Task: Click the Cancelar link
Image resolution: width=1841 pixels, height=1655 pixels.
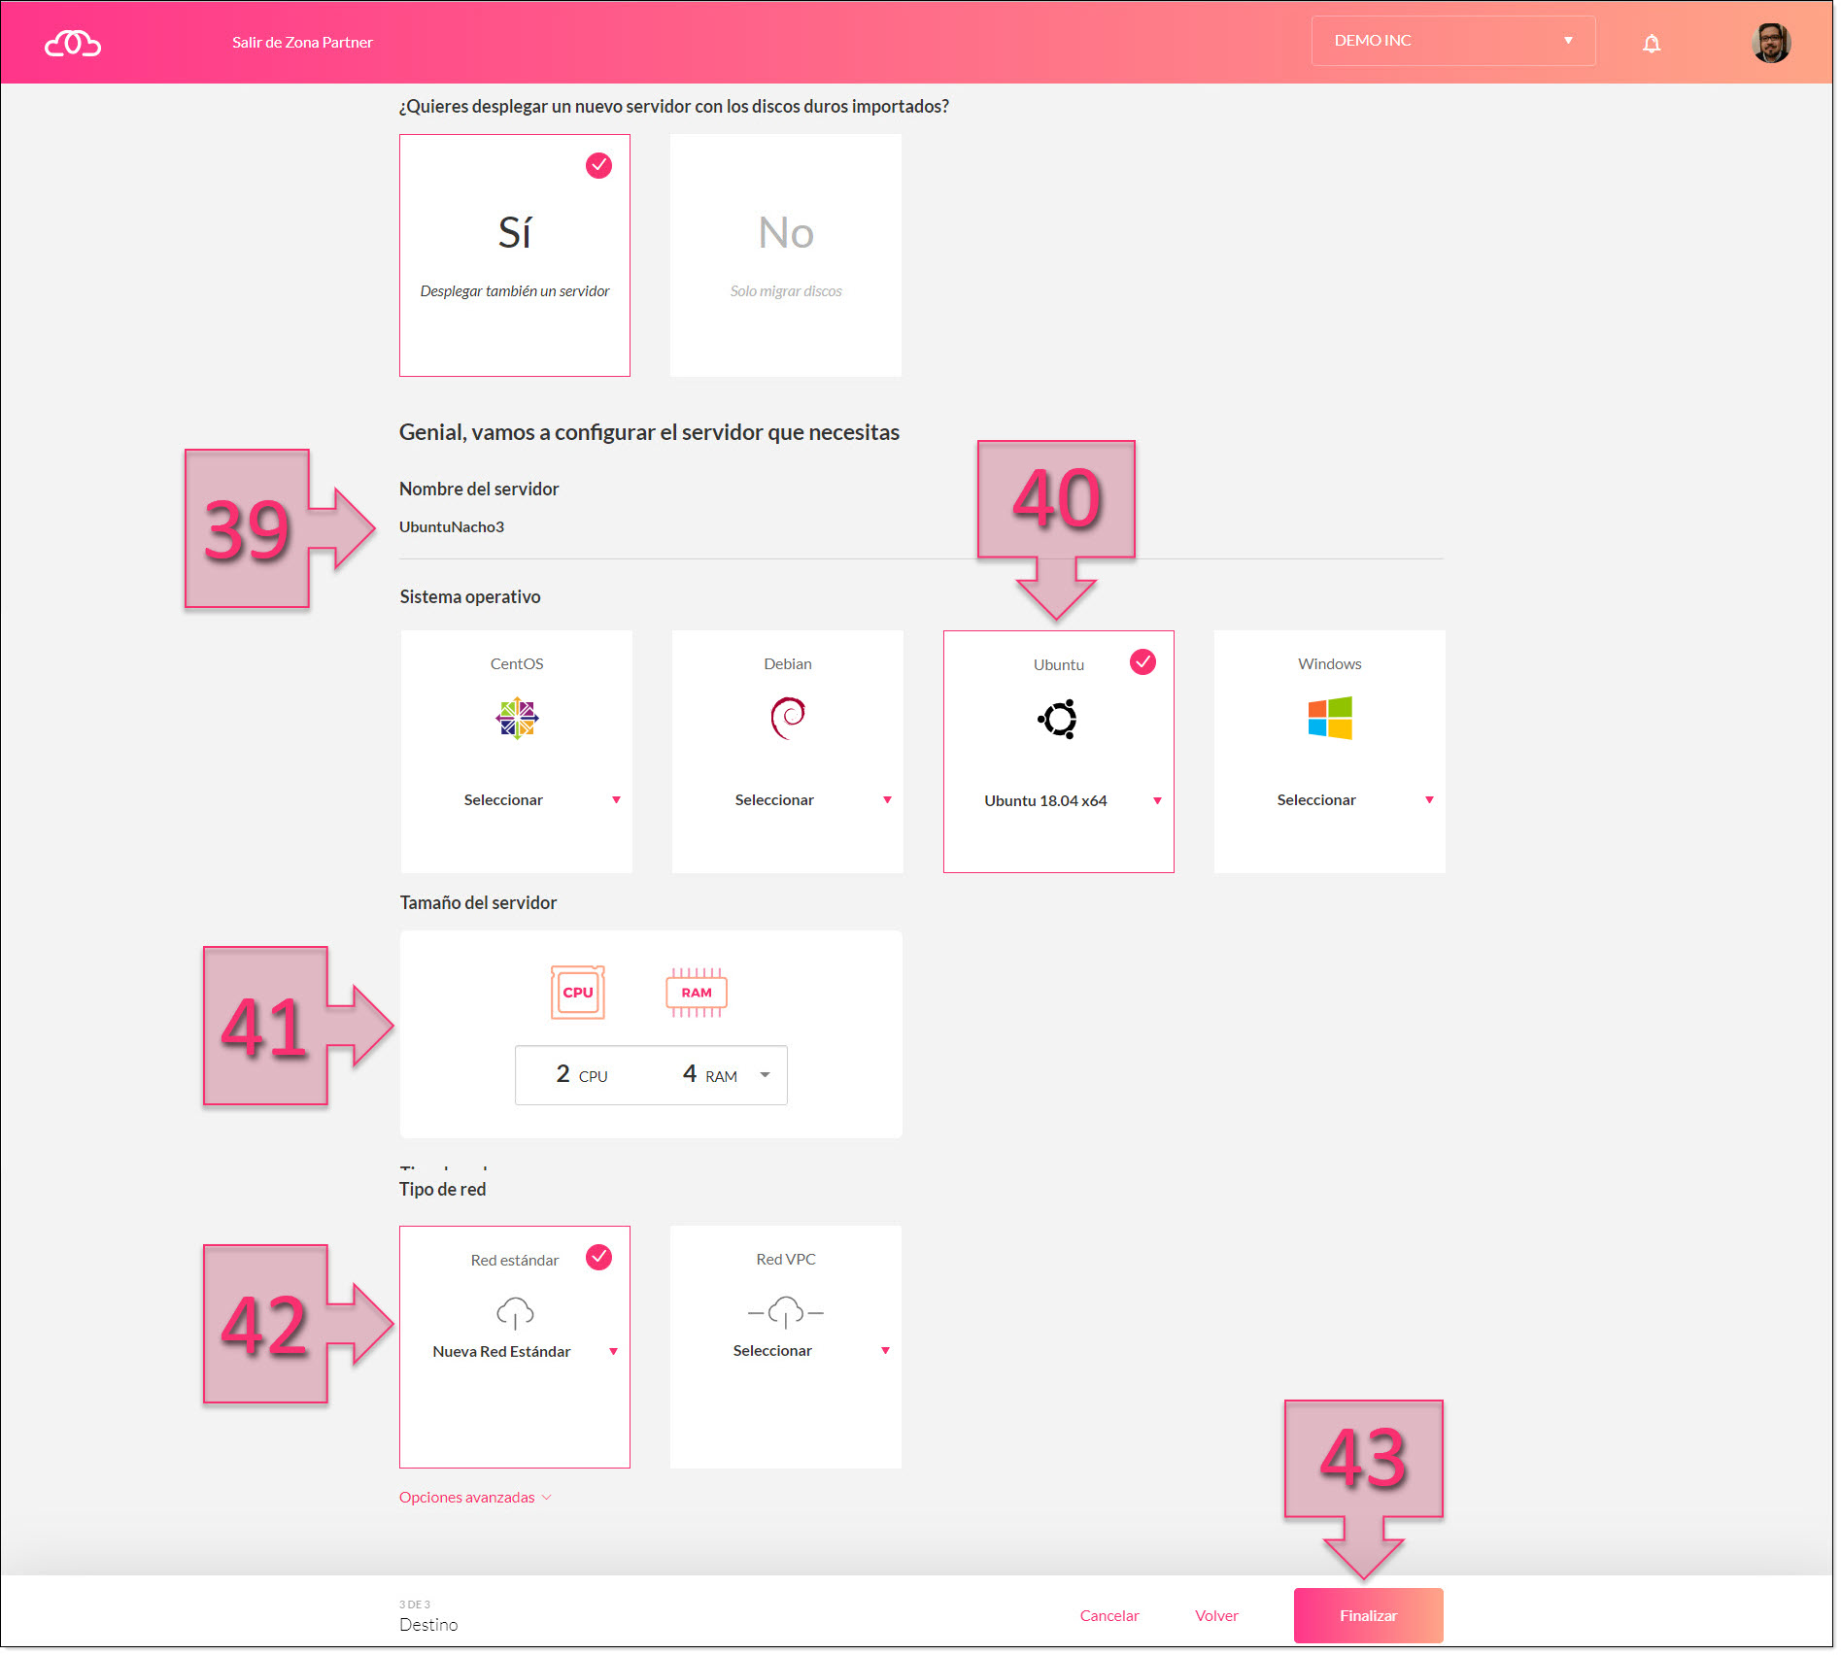Action: [1108, 1616]
